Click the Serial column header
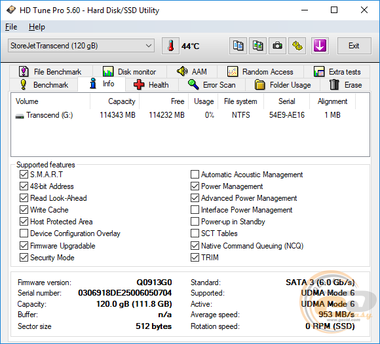The image size is (380, 344). [287, 101]
